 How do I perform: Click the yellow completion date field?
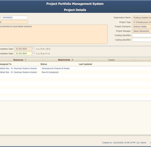pyautogui.click(x=23, y=53)
